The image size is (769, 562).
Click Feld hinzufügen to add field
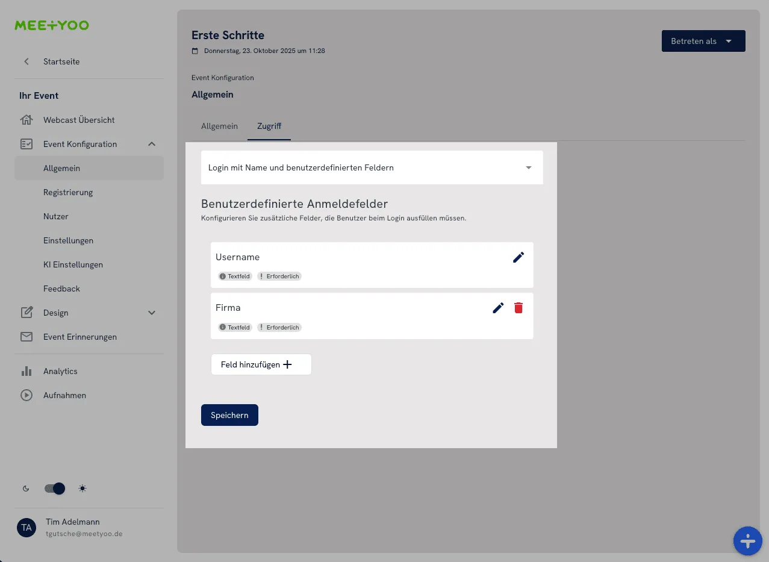point(261,364)
